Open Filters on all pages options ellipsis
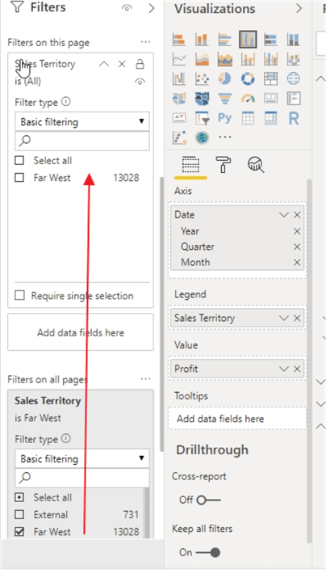 point(146,379)
